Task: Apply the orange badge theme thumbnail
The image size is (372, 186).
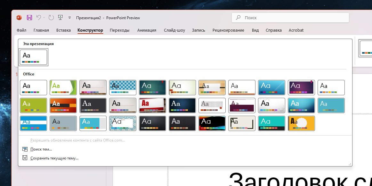Action: tap(301, 123)
